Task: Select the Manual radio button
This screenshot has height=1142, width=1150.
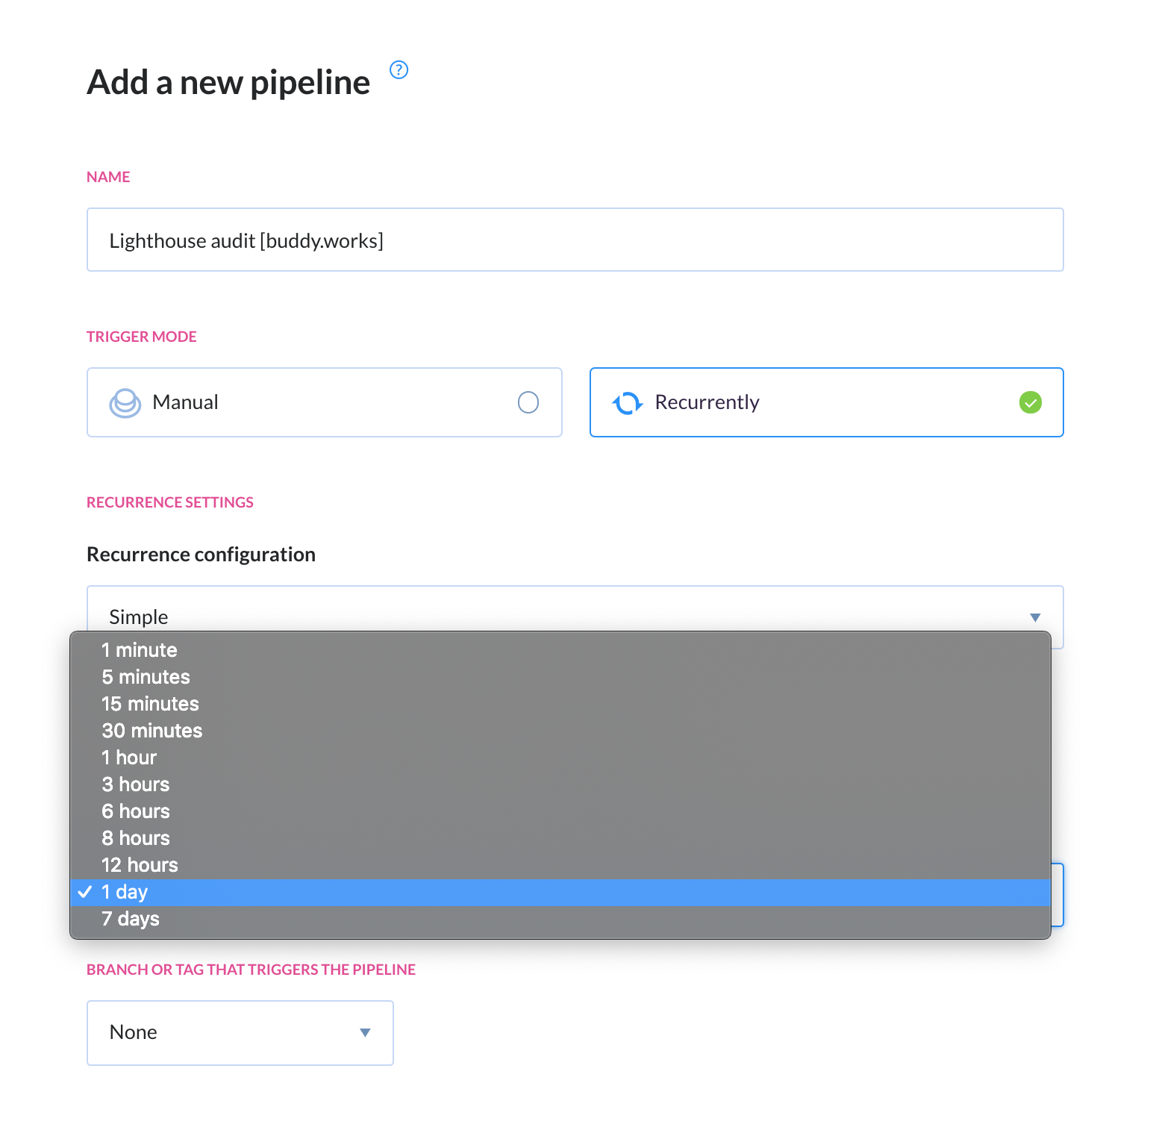Action: [528, 402]
